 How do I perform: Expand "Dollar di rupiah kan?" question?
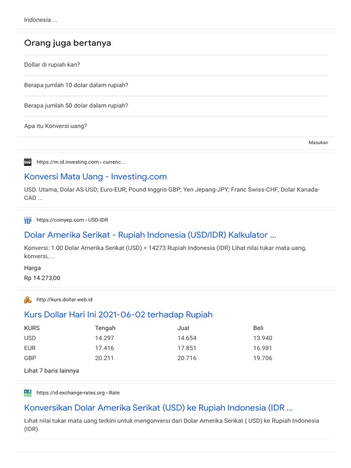52,65
